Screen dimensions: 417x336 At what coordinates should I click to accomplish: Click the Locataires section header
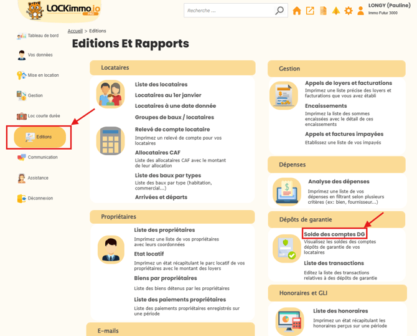pos(172,68)
